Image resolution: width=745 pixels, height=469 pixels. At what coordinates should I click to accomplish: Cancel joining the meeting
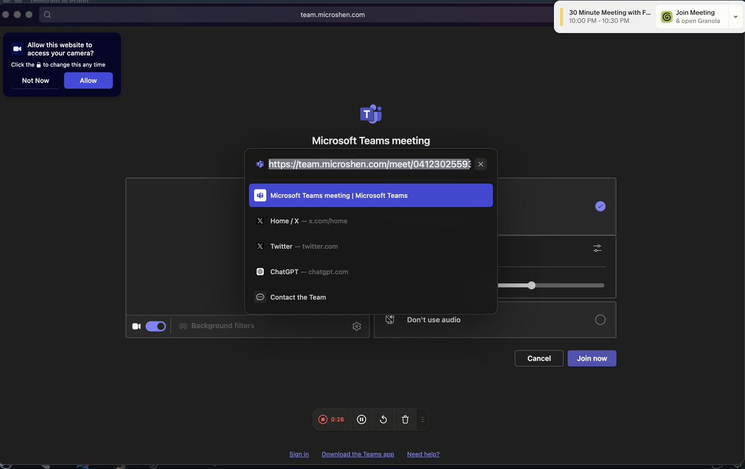pos(539,358)
